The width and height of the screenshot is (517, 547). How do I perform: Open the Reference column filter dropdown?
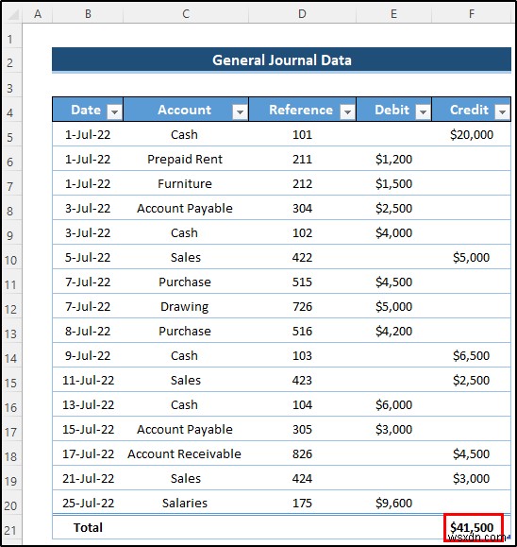(347, 112)
